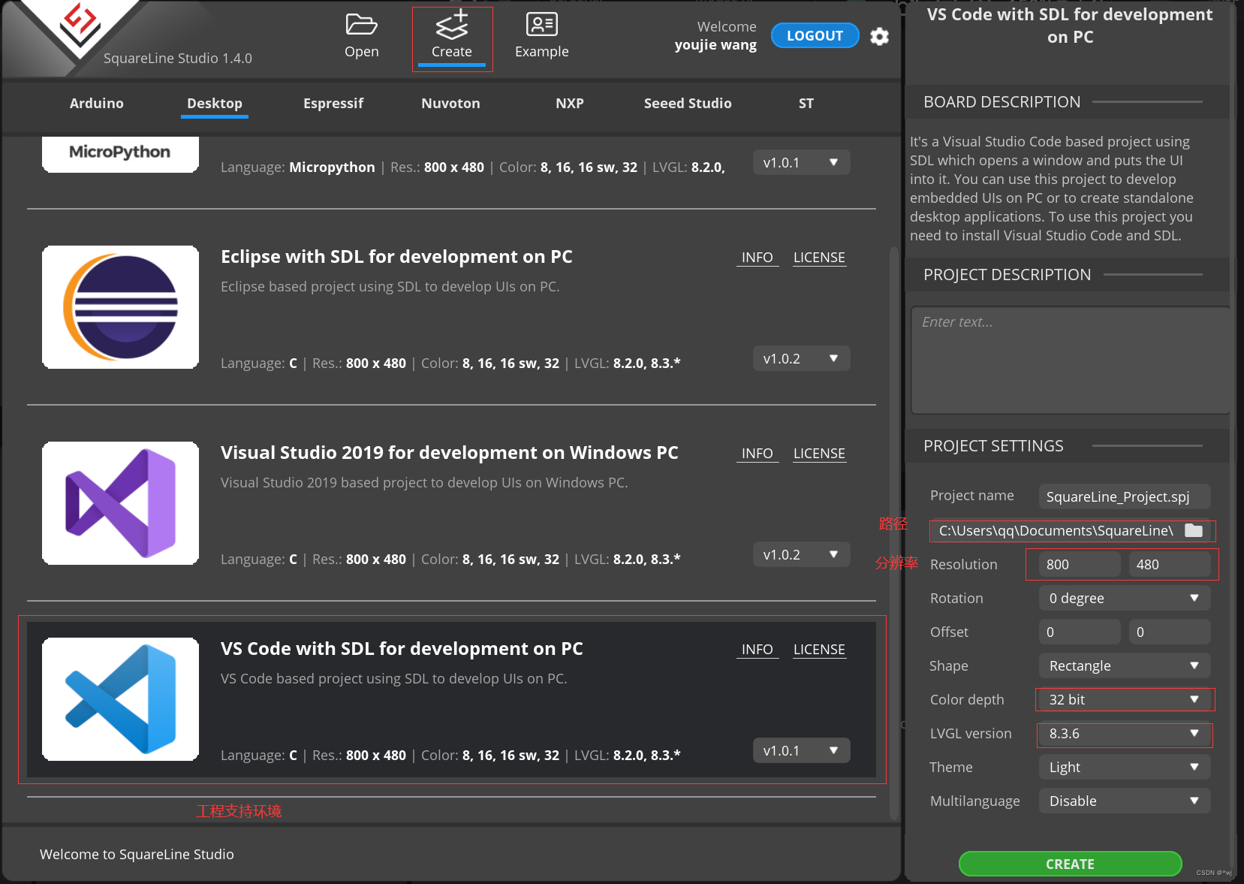This screenshot has width=1244, height=884.
Task: Click the Create menu label
Action: pyautogui.click(x=452, y=52)
